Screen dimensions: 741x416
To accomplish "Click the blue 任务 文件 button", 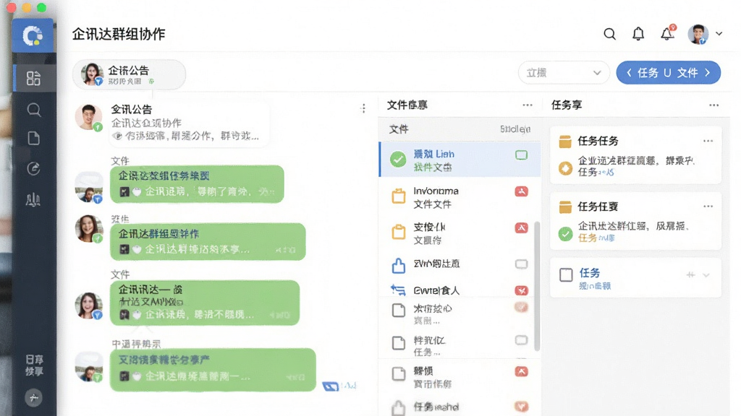I will point(668,73).
